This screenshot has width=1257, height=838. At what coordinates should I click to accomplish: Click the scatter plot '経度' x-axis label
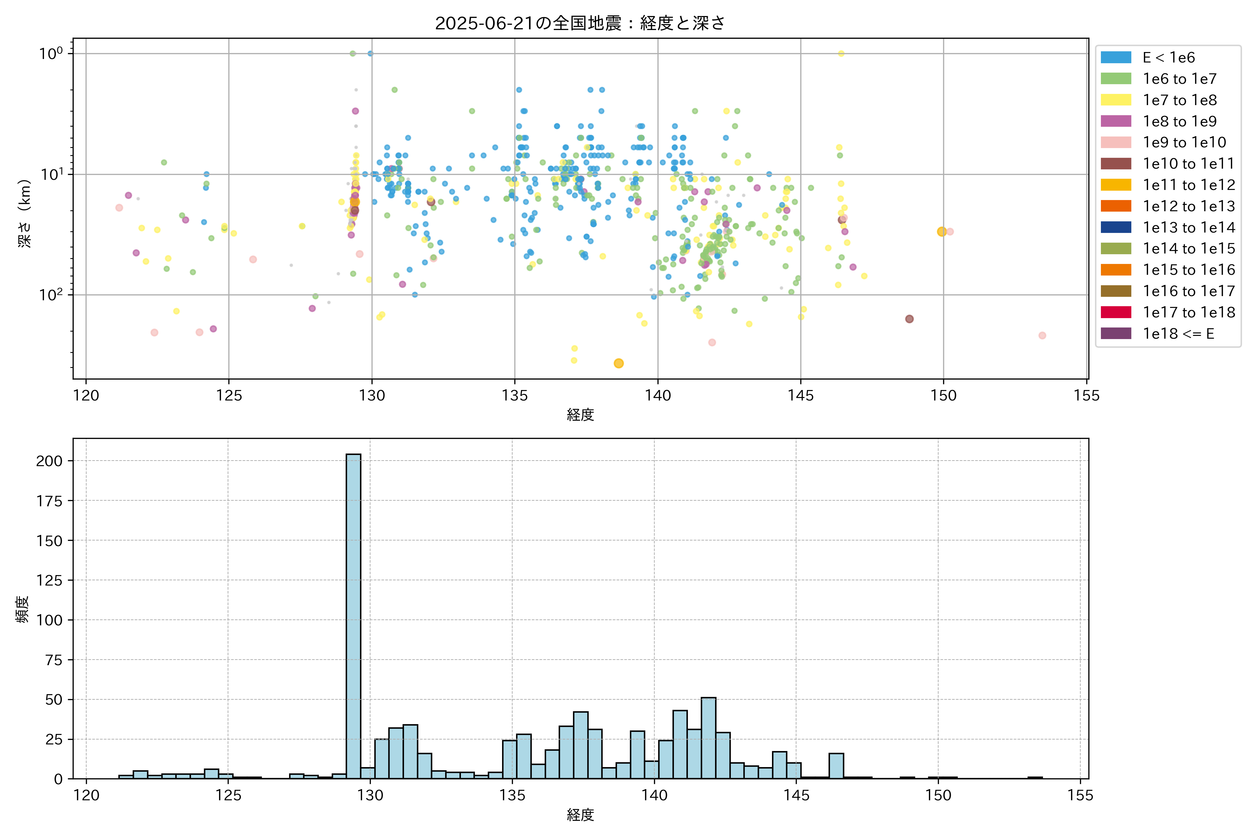pyautogui.click(x=580, y=414)
